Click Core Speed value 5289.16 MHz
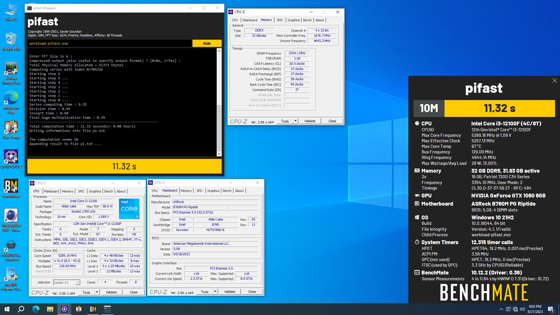 point(67,256)
